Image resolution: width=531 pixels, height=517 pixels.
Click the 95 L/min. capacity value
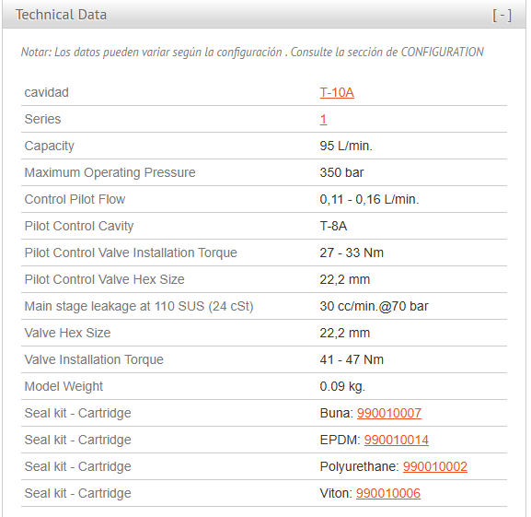click(346, 147)
